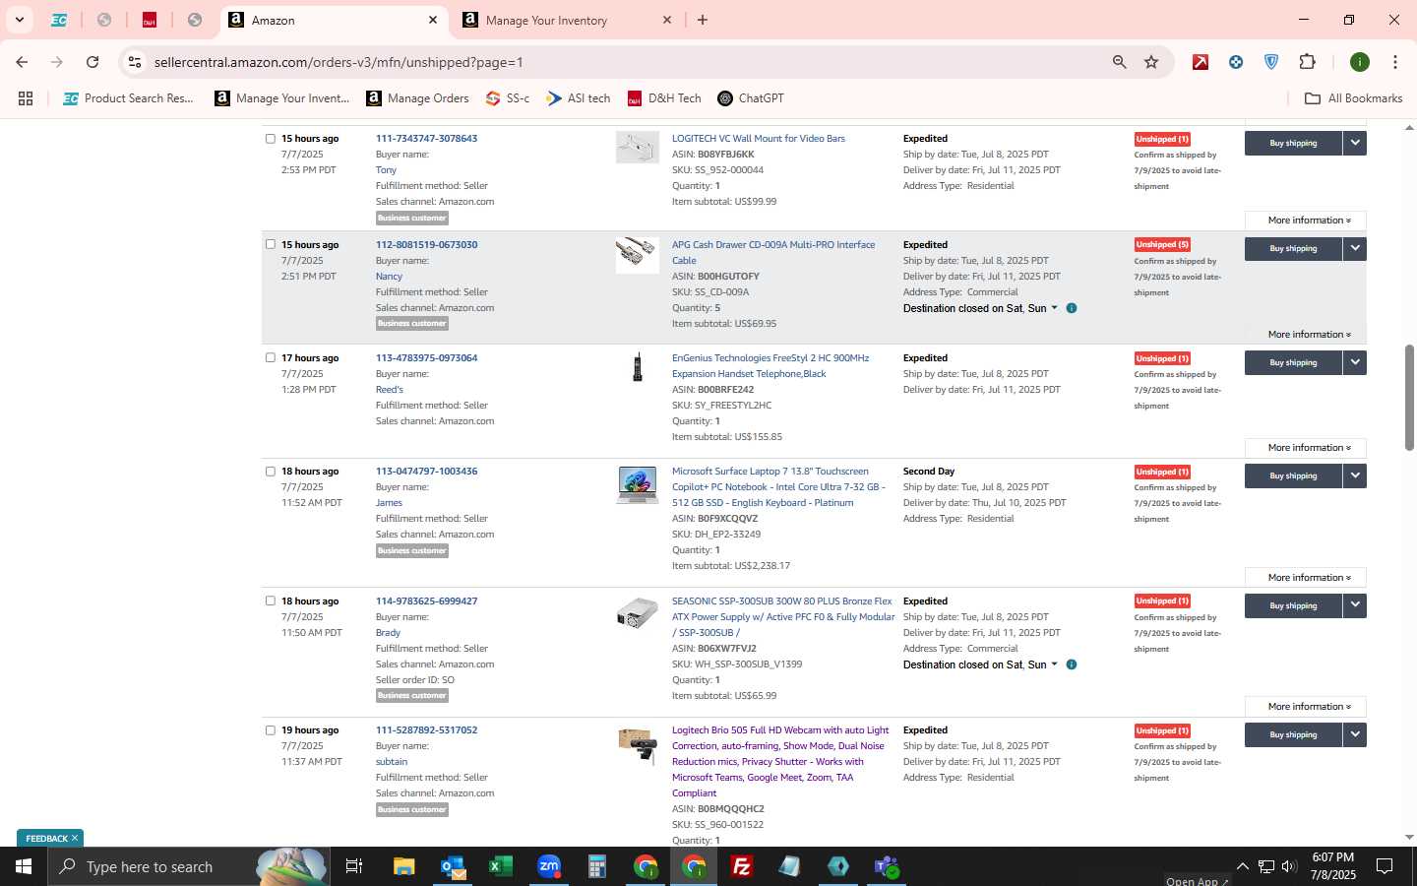Close the Manage Your Inventory tab
This screenshot has width=1417, height=886.
(667, 20)
